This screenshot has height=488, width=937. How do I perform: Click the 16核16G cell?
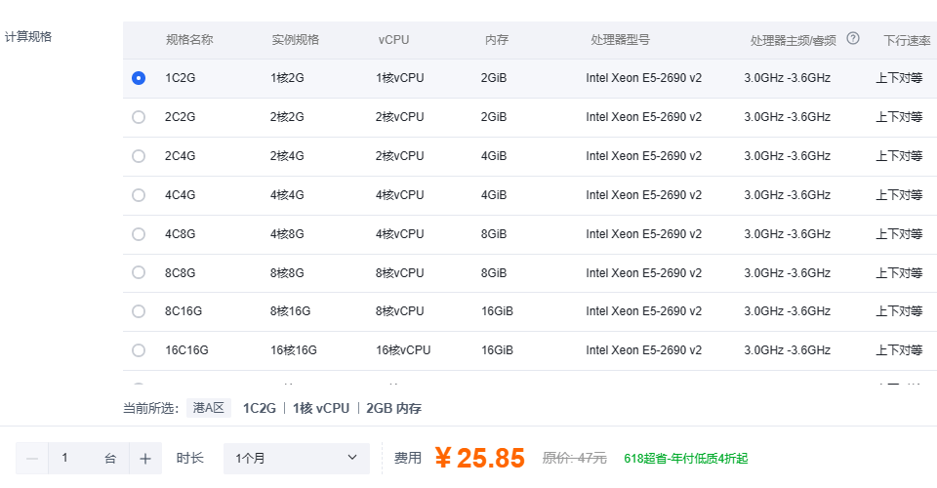[x=294, y=350]
